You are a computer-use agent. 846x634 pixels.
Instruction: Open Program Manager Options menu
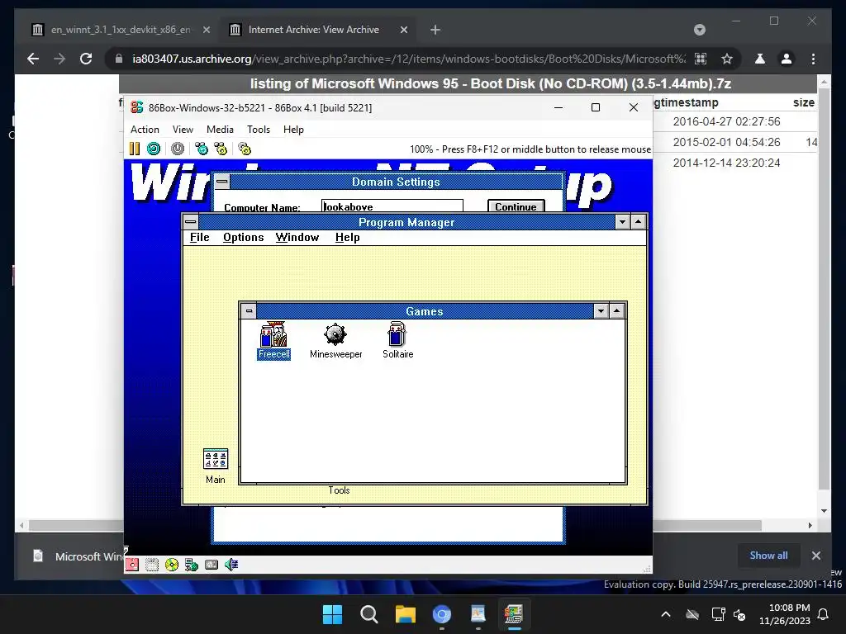click(x=244, y=237)
